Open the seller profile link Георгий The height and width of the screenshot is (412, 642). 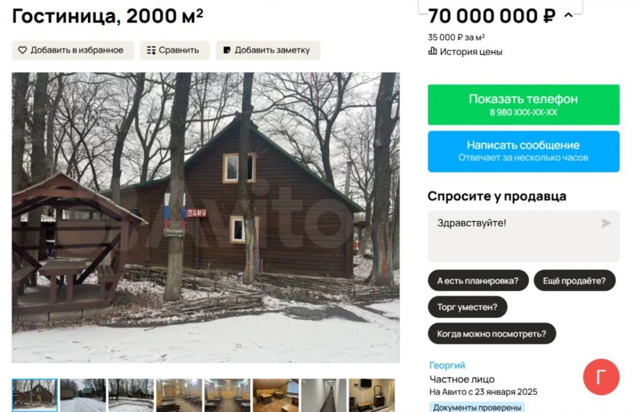coord(447,365)
